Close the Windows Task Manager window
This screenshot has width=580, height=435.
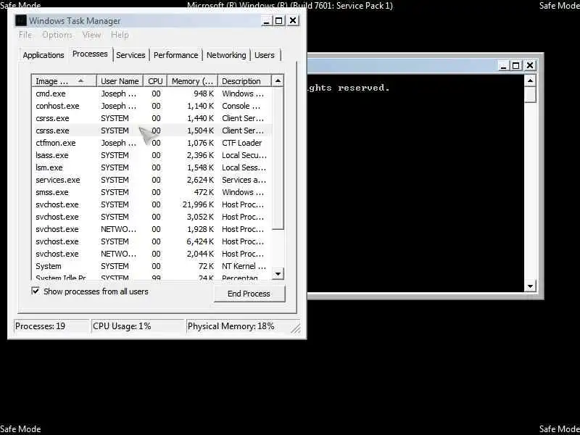click(x=293, y=21)
